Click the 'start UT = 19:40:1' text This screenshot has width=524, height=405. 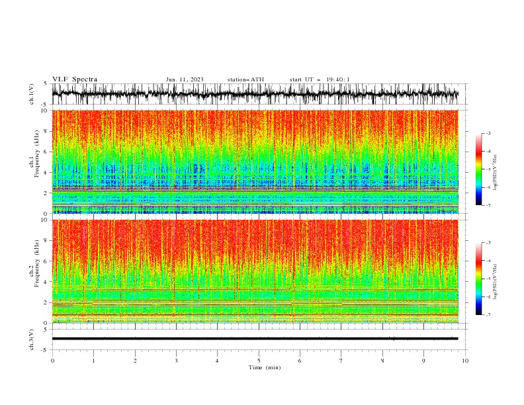coord(320,79)
